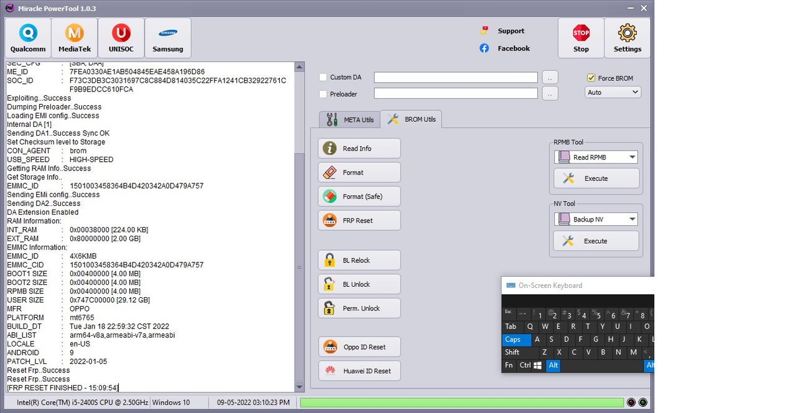The image size is (796, 413).
Task: Browse for Preloader file
Action: (550, 93)
